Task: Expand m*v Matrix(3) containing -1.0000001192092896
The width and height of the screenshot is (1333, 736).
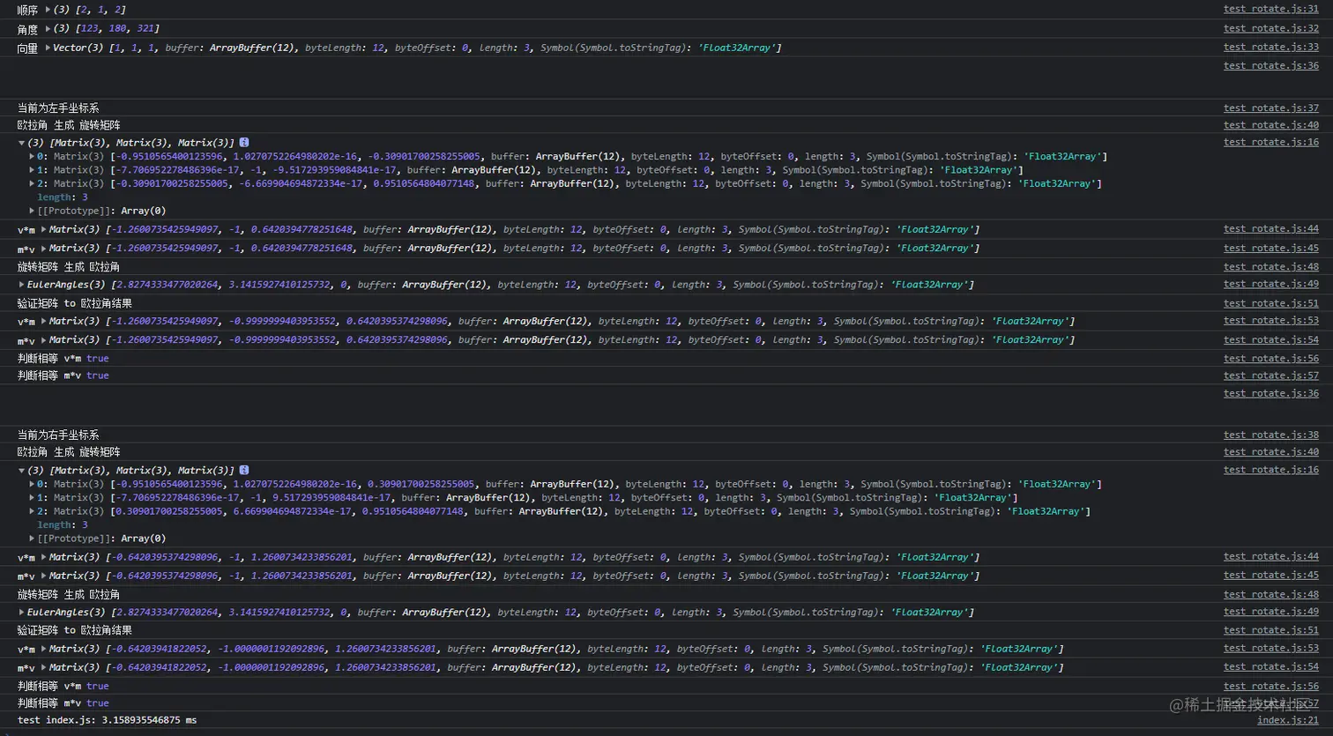Action: 43,667
